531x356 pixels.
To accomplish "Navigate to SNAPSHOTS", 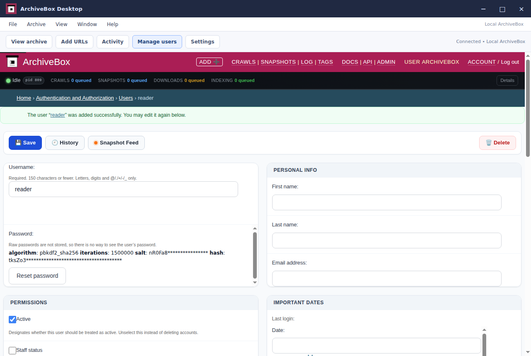I will 278,62.
